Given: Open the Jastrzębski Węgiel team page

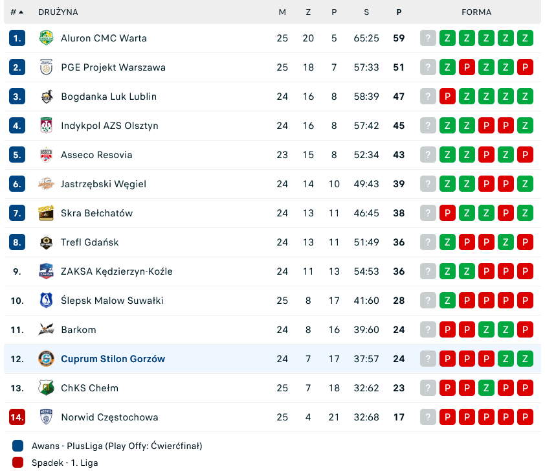Looking at the screenshot, I should [x=104, y=184].
